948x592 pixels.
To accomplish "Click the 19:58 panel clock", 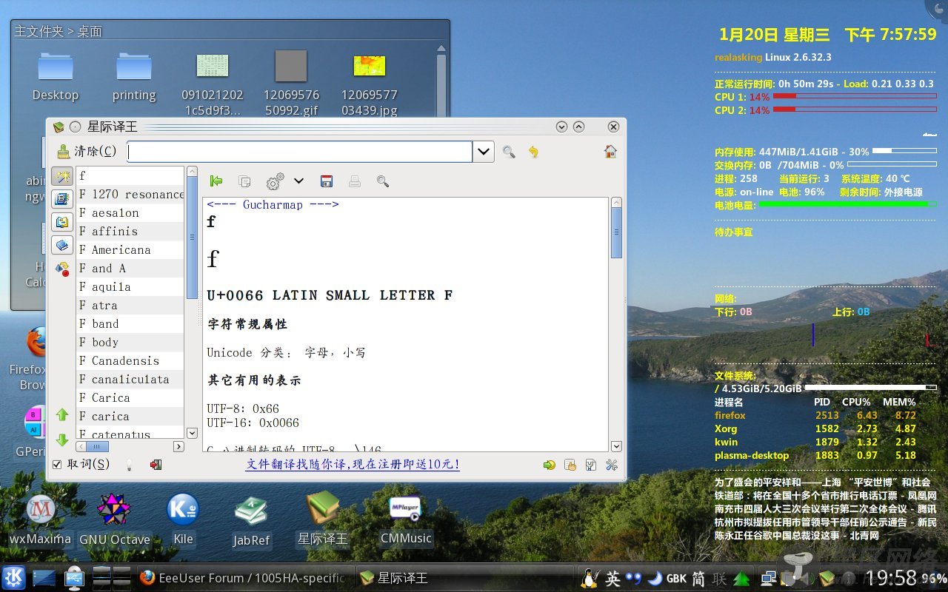I will [891, 578].
